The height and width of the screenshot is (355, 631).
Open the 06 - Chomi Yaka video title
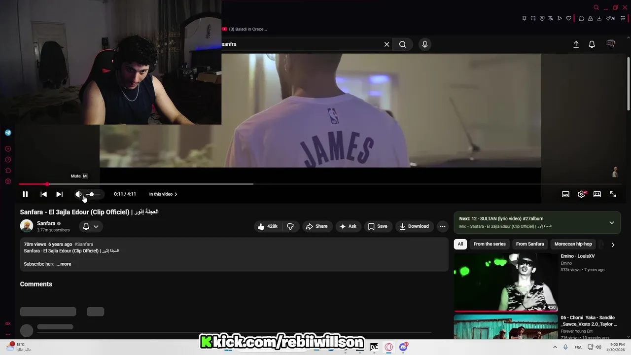pyautogui.click(x=589, y=321)
